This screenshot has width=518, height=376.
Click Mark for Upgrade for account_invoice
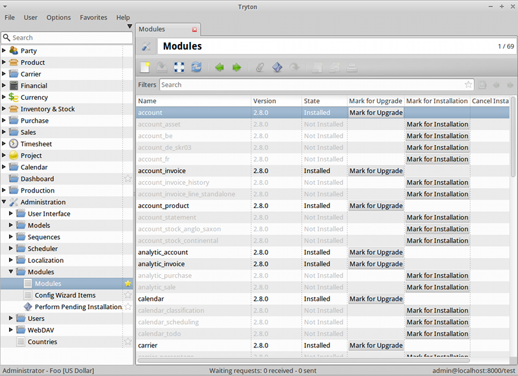tap(376, 171)
